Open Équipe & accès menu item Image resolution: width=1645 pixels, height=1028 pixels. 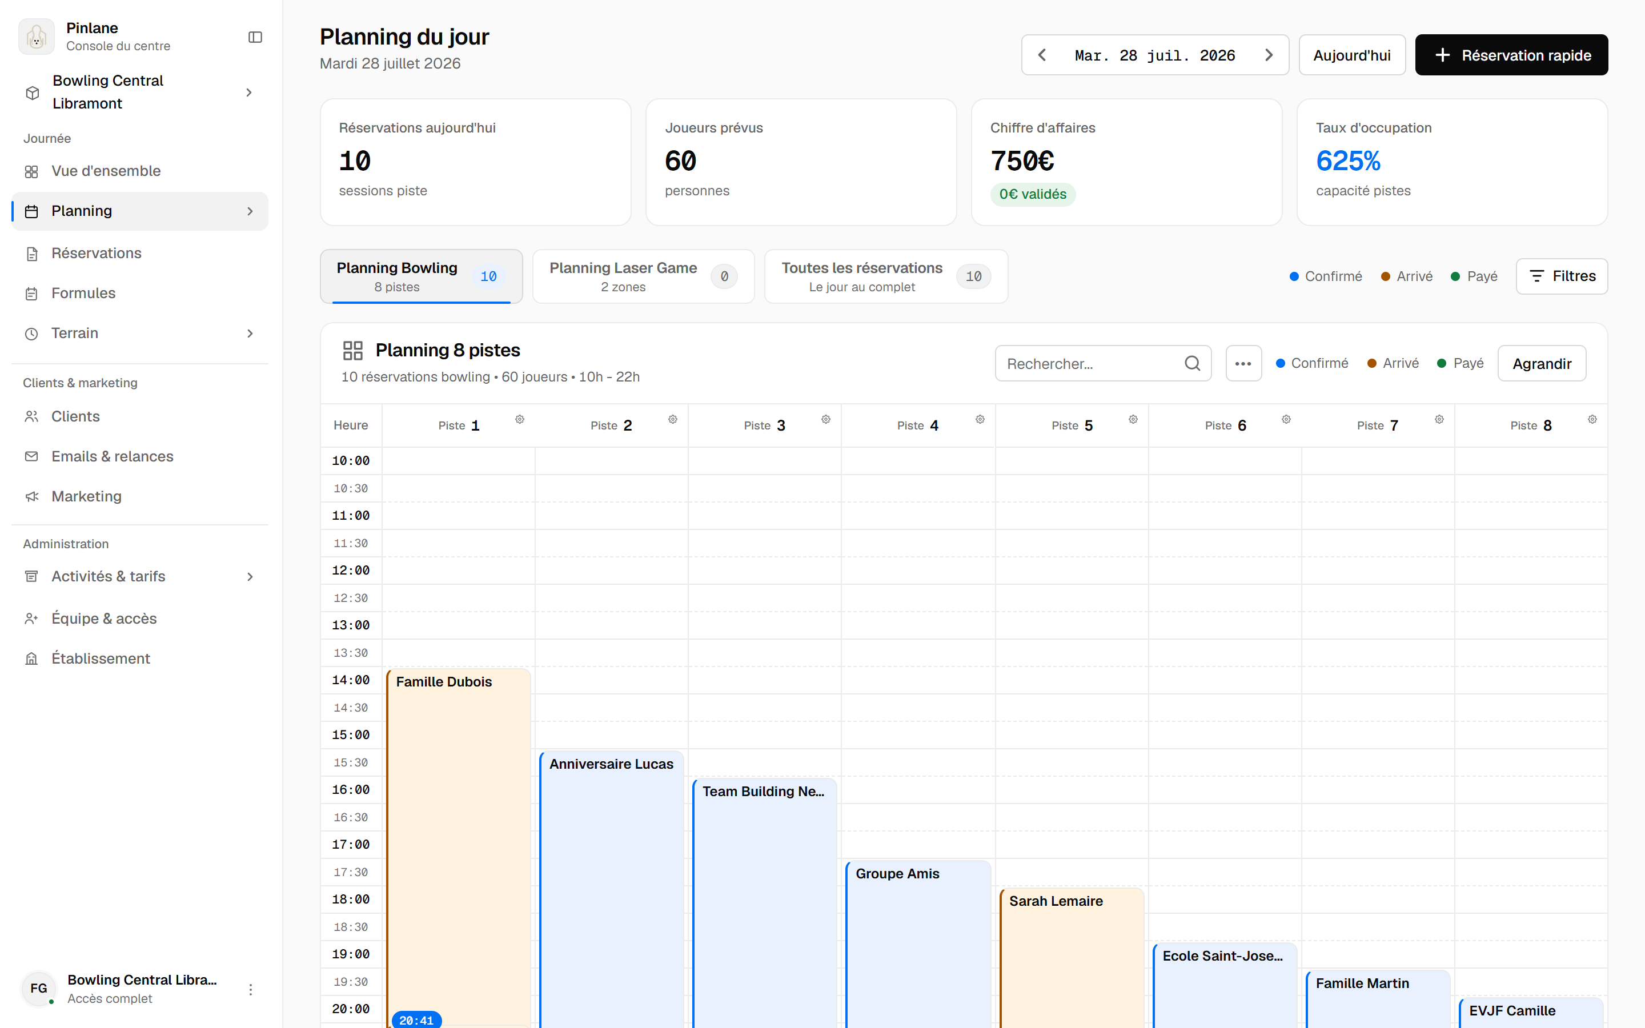[x=140, y=619]
